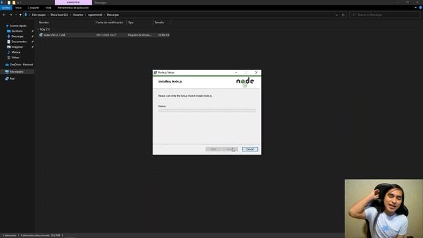Open Música in the sidebar
423x238 pixels.
[x=16, y=52]
